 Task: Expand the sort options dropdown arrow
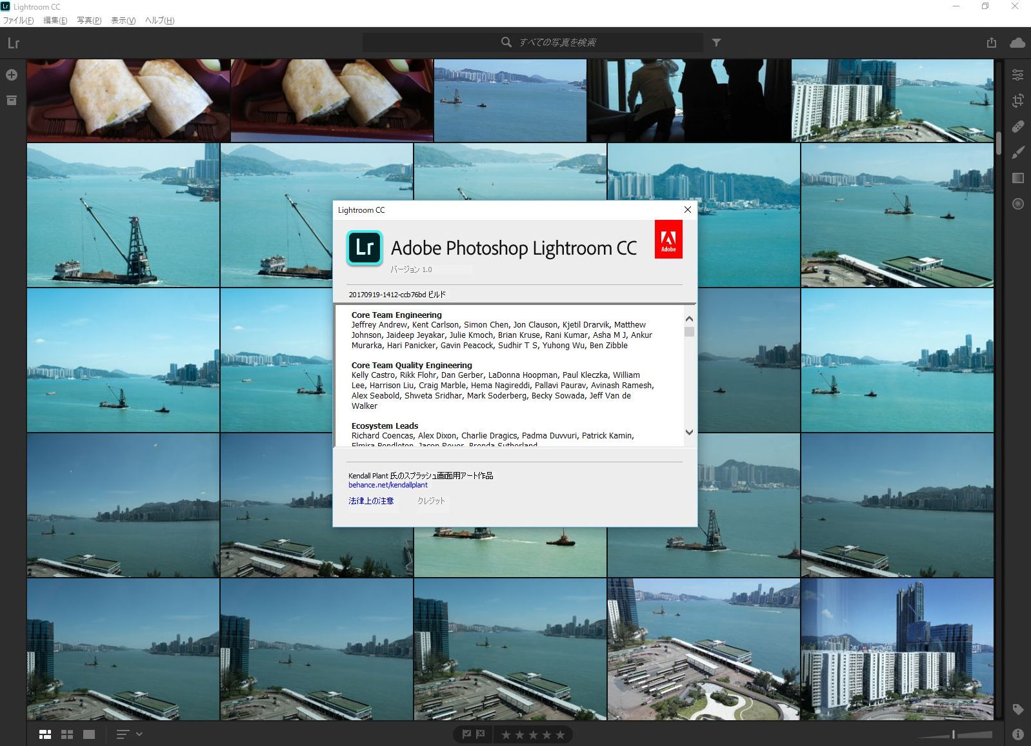pos(139,734)
